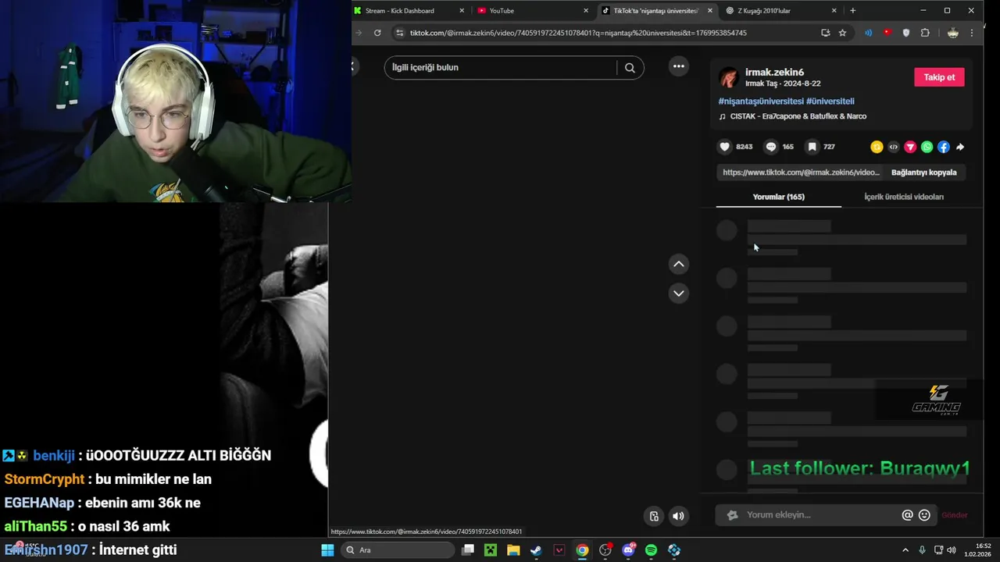
Task: Open Minecraft from the taskbar
Action: coord(490,550)
